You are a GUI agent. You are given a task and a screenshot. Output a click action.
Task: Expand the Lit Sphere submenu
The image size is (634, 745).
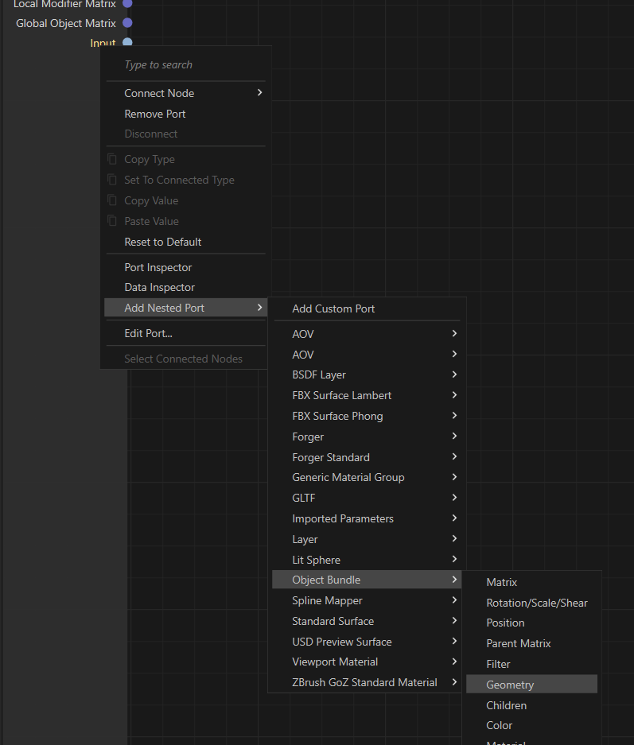[367, 561]
